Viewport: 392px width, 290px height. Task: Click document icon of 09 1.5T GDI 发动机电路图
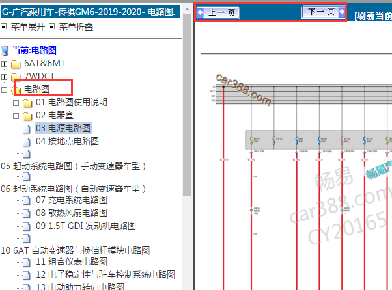(x=27, y=226)
